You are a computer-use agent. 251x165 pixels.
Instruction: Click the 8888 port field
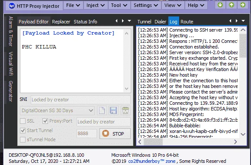pos(87,133)
